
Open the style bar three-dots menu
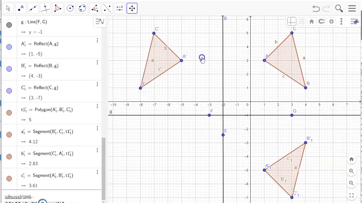click(x=341, y=21)
